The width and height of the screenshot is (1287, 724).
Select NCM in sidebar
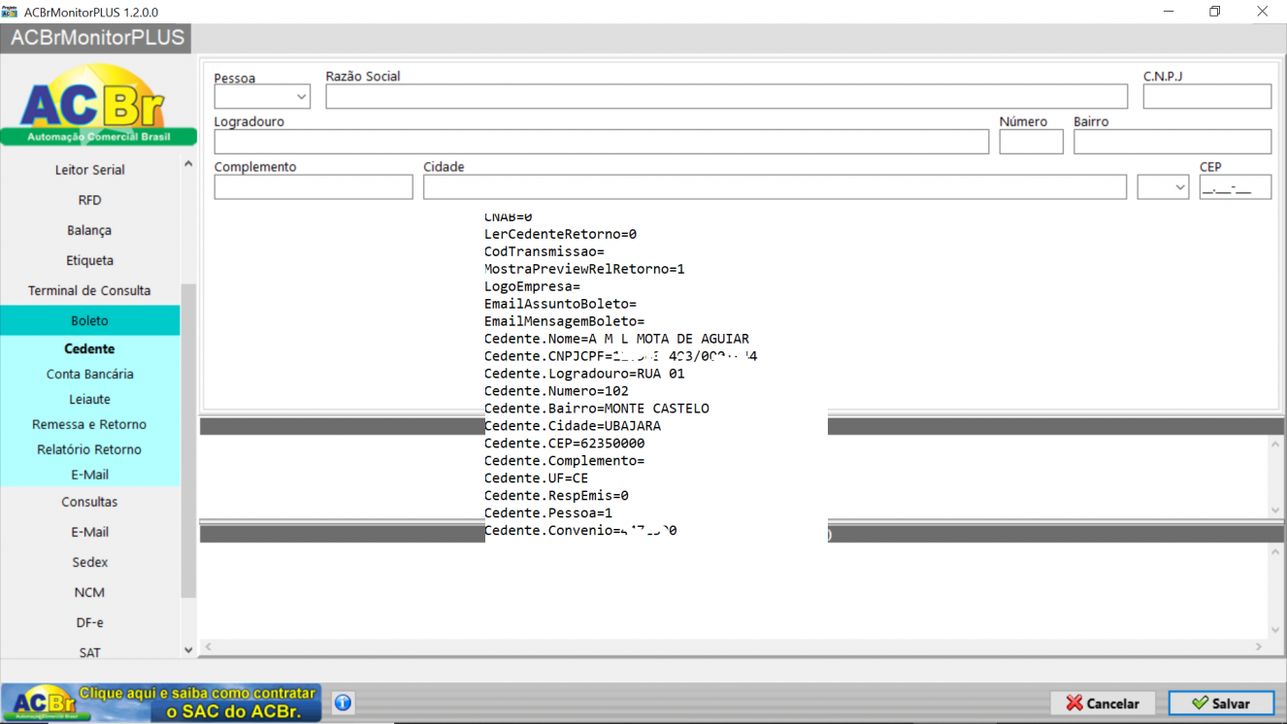pyautogui.click(x=89, y=592)
